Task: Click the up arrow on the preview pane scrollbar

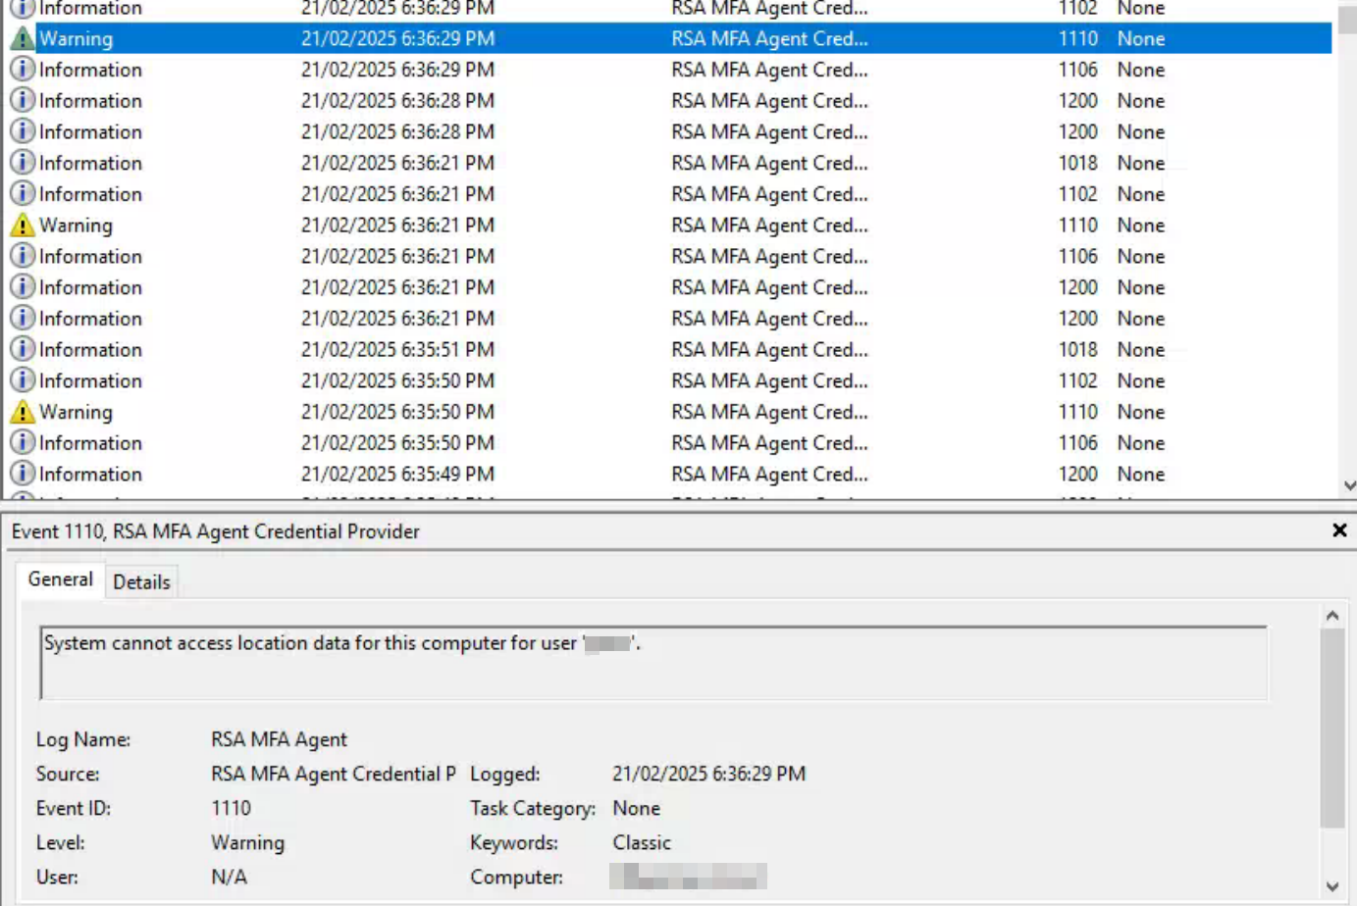Action: pos(1331,614)
